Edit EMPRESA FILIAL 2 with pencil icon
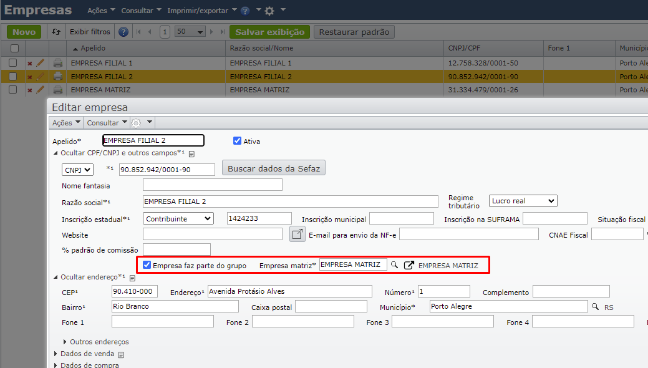Screen dimensions: 648x368 coord(40,77)
